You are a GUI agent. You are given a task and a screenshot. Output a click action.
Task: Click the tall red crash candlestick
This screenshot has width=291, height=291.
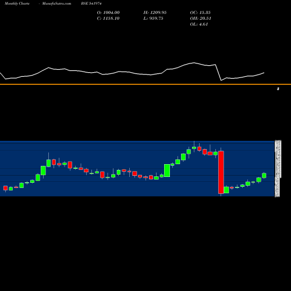[221, 172]
